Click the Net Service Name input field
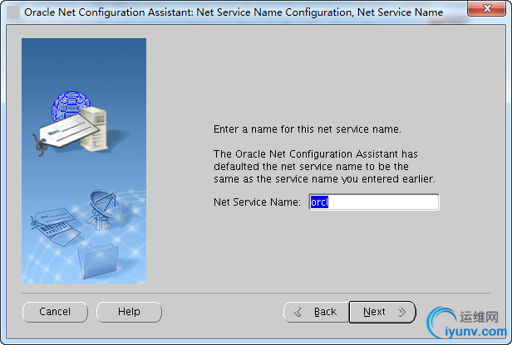Viewport: 512px width, 345px height. [374, 202]
